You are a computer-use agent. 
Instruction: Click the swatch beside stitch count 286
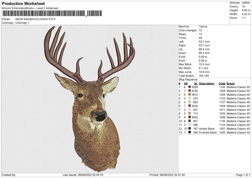(x=190, y=125)
